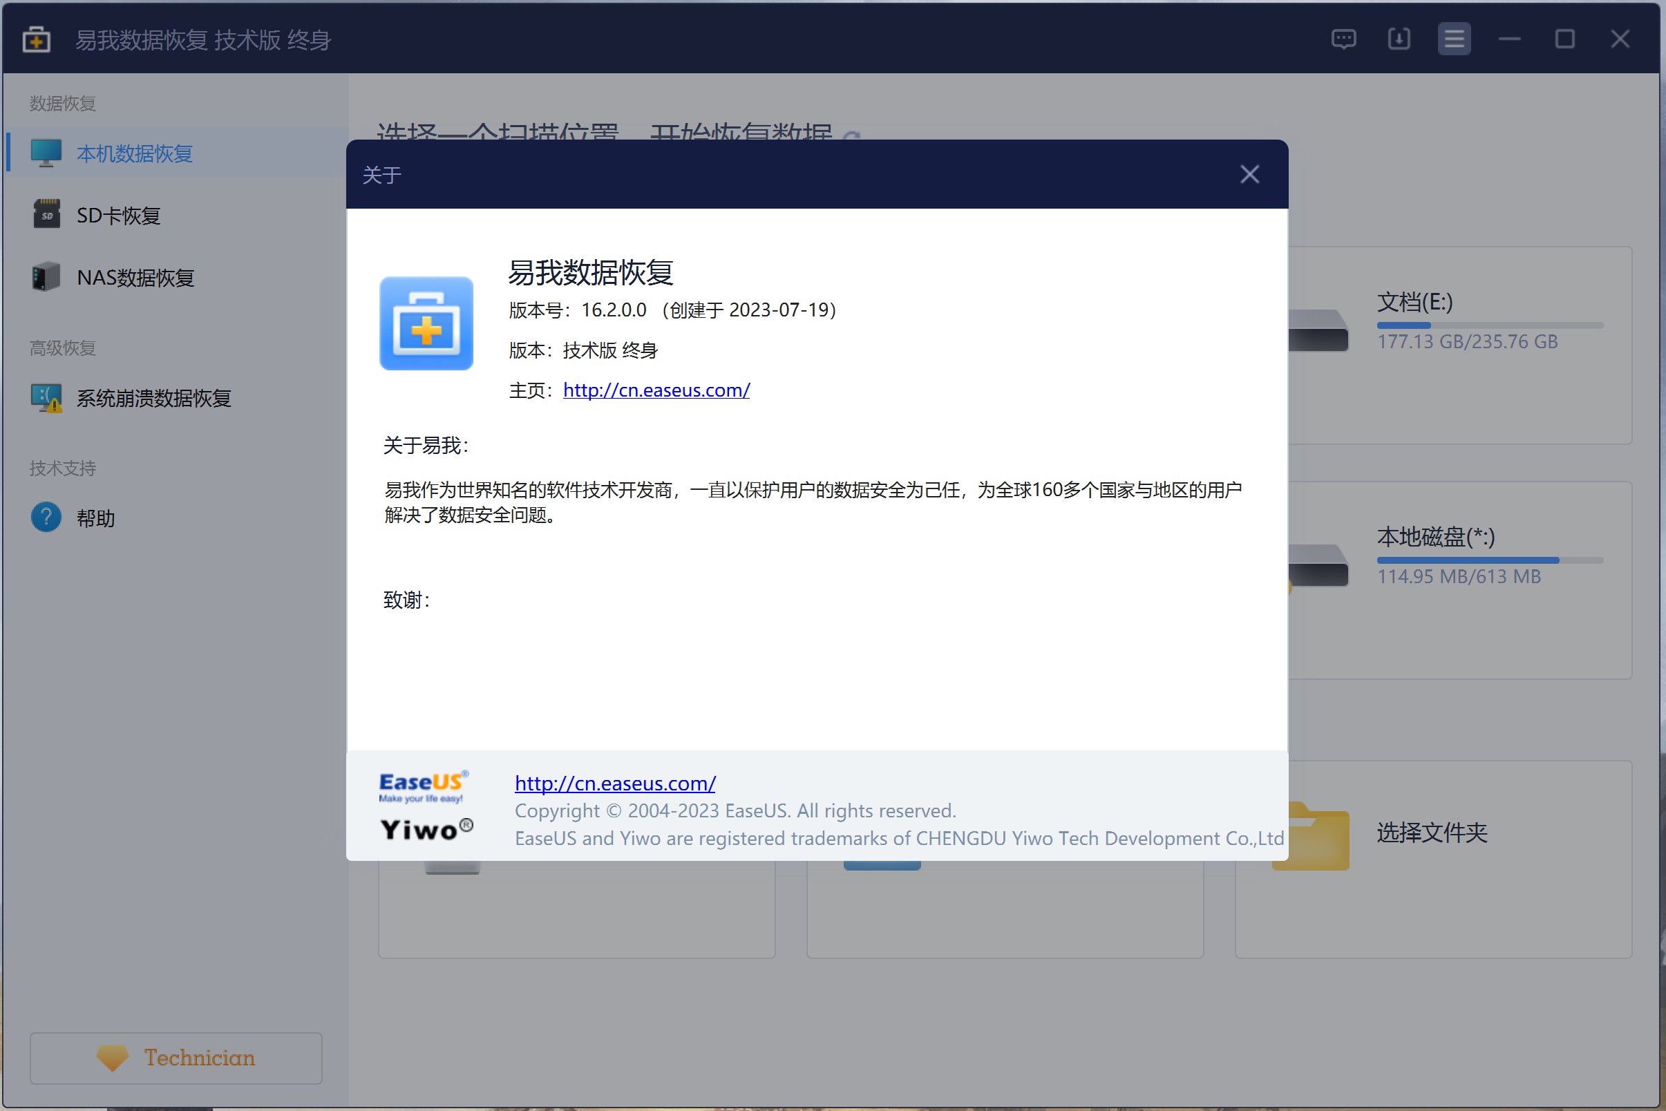
Task: Click the refresh icon beside the heading
Action: click(852, 136)
